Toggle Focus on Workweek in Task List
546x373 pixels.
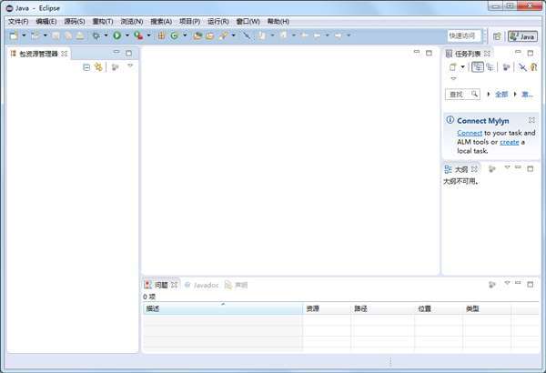click(x=506, y=67)
